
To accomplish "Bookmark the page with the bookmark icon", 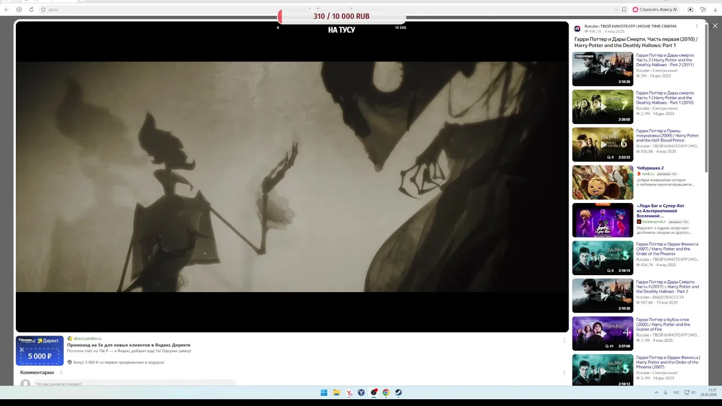I will click(624, 10).
